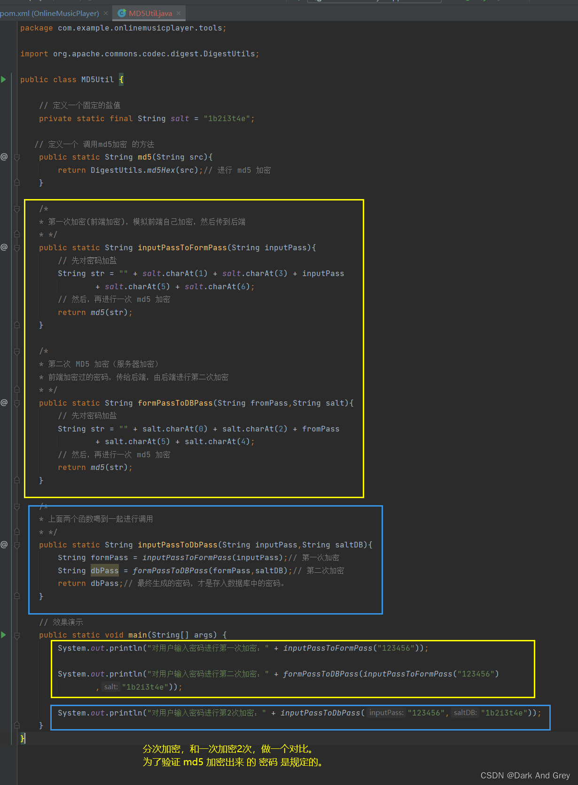
Task: Click salt.charAt(1) in the first str expression
Action: click(175, 274)
